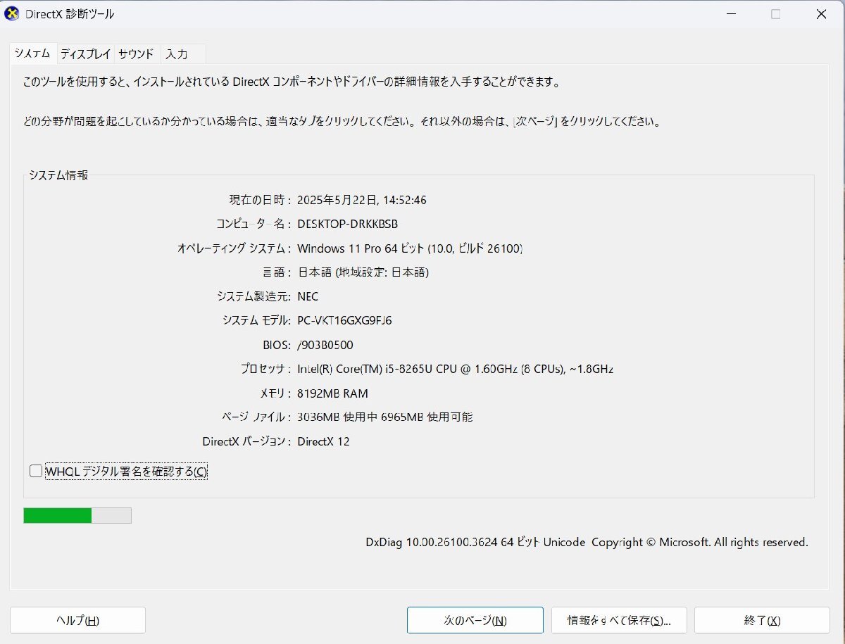Click the maximize window control
This screenshot has height=644, width=845.
tap(776, 13)
